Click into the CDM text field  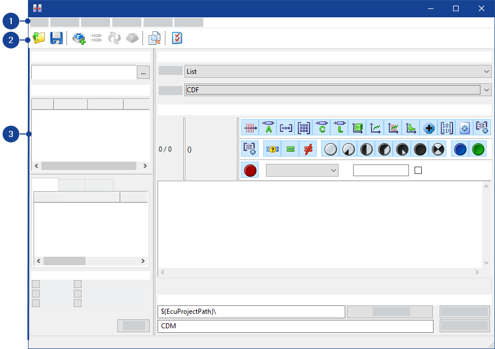[295, 326]
